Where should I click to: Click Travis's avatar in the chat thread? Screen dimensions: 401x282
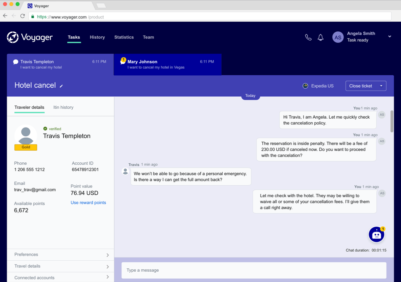click(x=125, y=171)
